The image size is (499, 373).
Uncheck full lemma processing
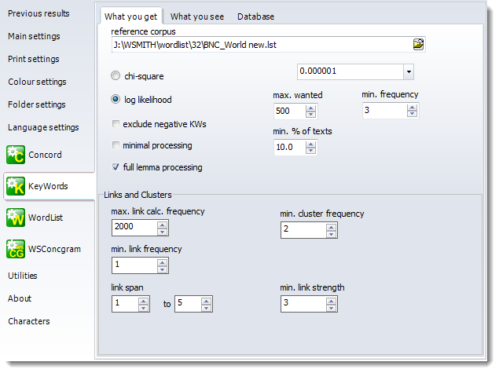pos(116,166)
